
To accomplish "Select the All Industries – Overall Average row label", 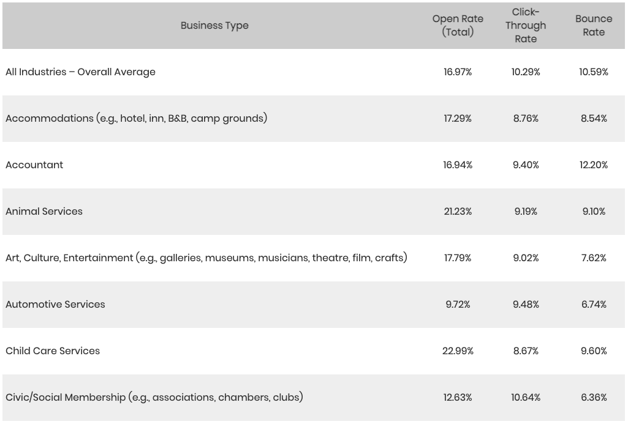I will pyautogui.click(x=80, y=72).
